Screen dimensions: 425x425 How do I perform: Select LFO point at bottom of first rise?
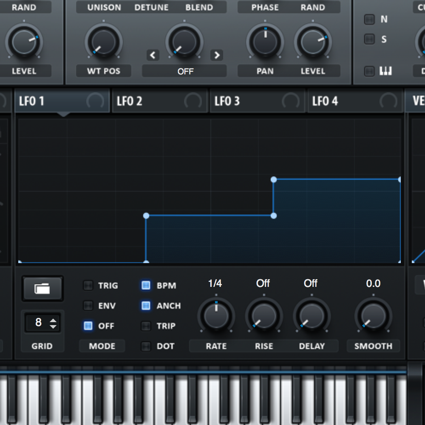point(146,262)
